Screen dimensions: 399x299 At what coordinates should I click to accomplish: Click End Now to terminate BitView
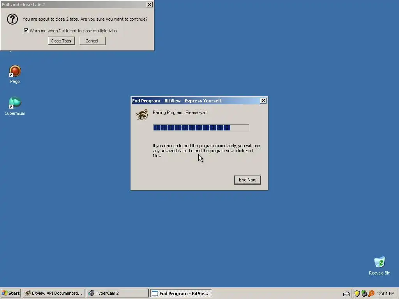click(x=247, y=180)
